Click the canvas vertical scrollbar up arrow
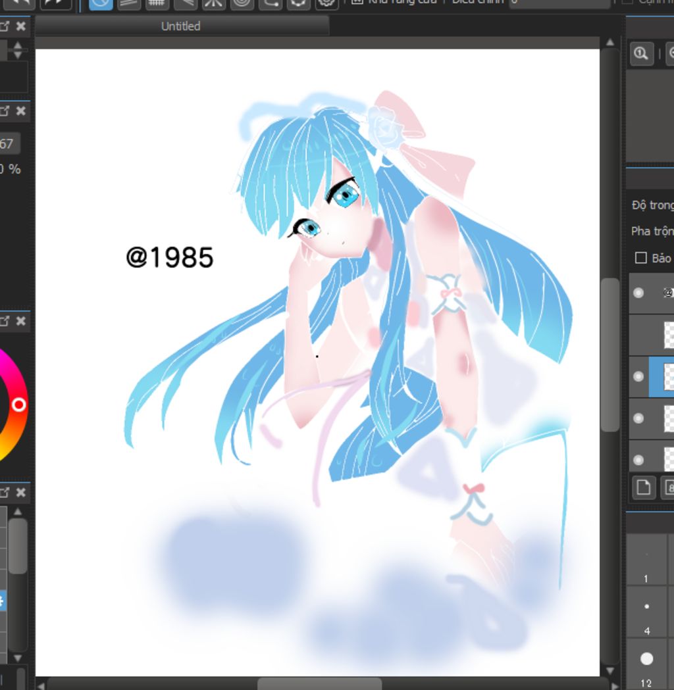The width and height of the screenshot is (674, 690). [610, 43]
